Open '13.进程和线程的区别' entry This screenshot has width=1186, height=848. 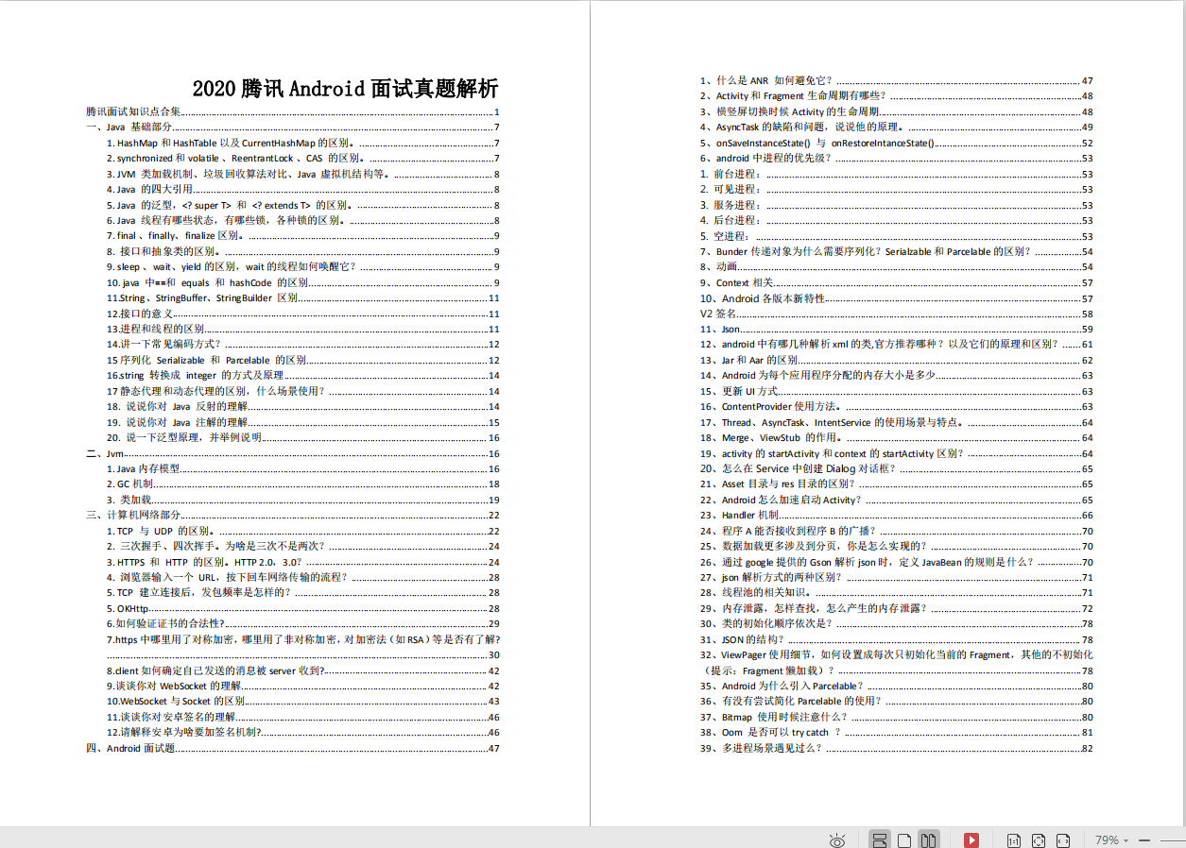click(302, 329)
